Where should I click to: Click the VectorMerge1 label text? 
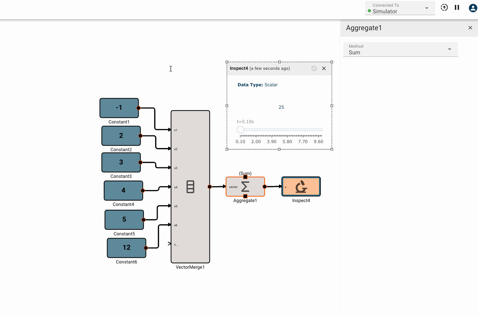(190, 267)
